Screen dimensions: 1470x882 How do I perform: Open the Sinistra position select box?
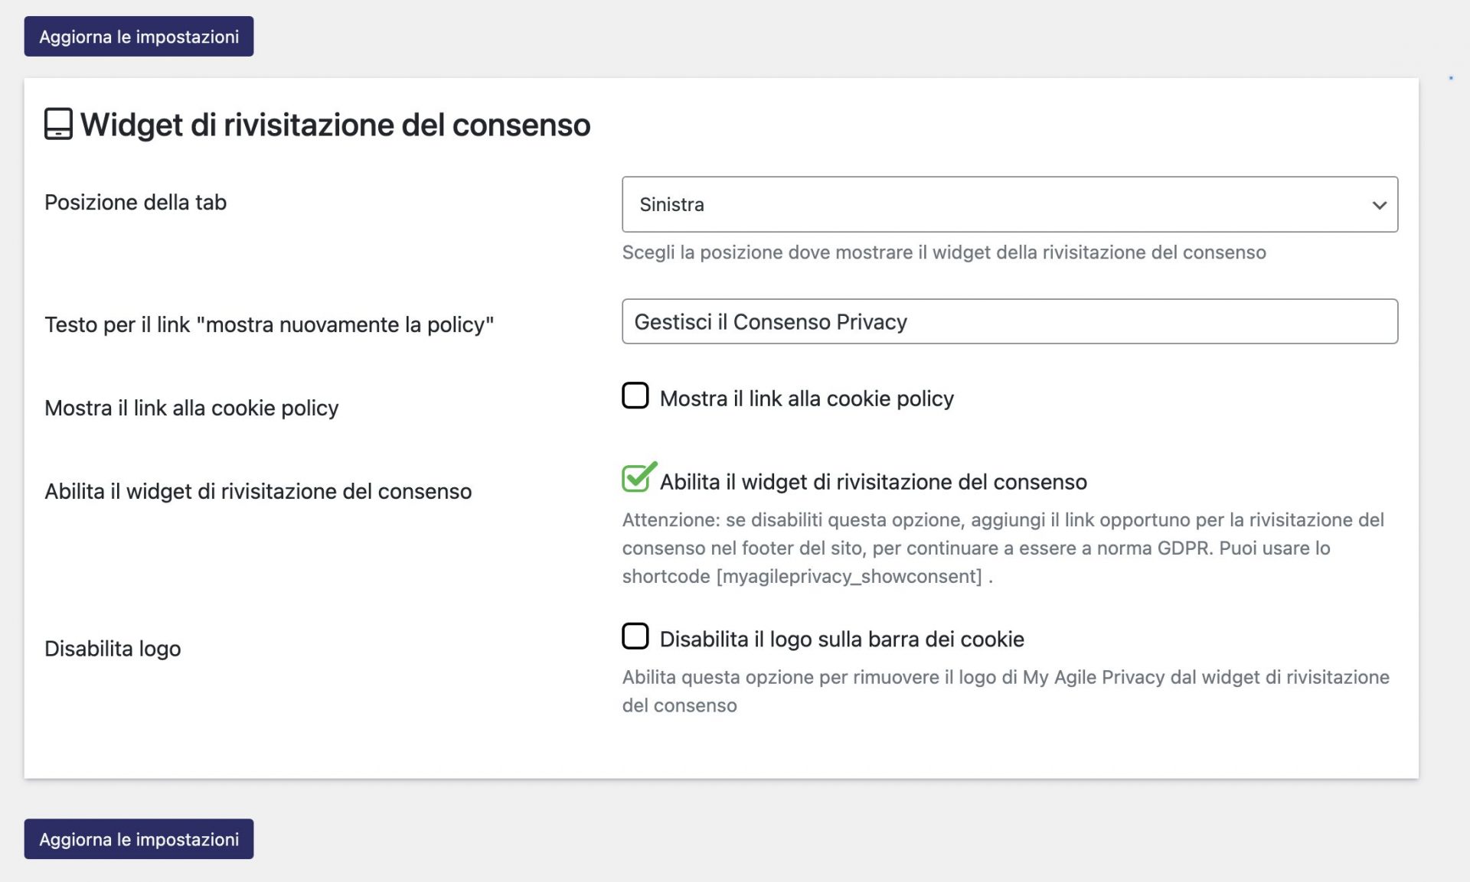pyautogui.click(x=1010, y=204)
